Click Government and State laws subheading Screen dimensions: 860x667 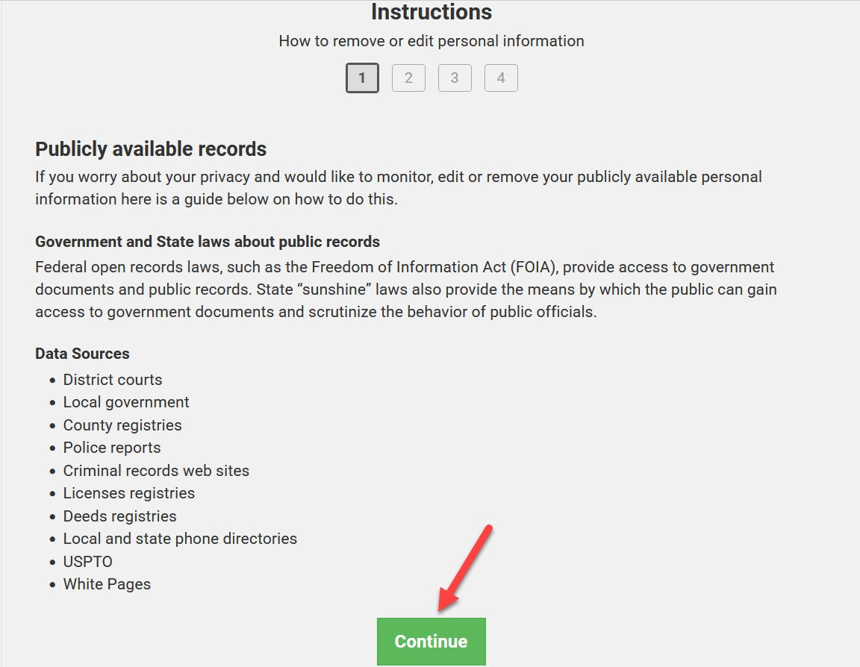pos(208,242)
